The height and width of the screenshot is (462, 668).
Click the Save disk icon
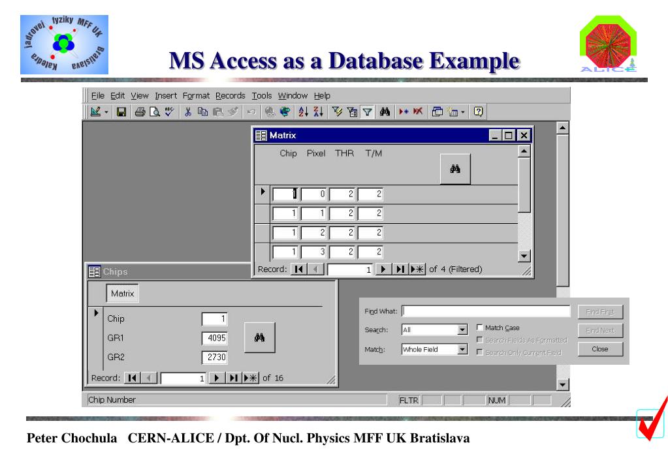click(x=121, y=112)
